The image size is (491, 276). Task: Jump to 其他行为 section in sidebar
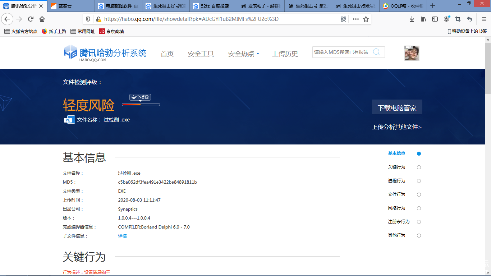(x=396, y=235)
